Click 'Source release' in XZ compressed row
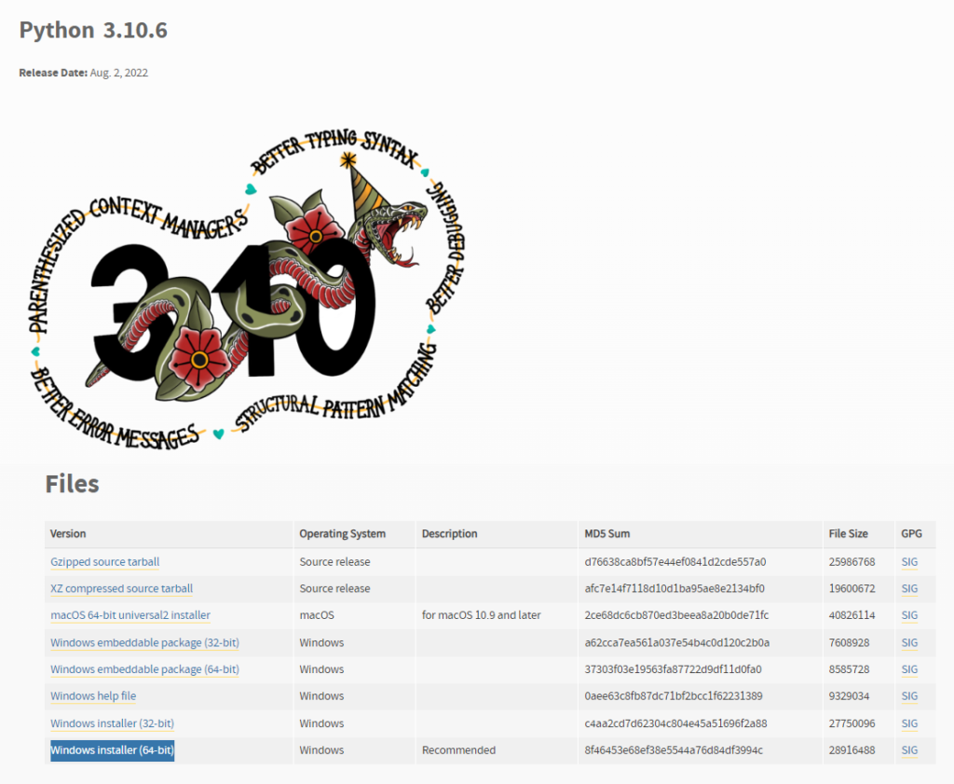Image resolution: width=954 pixels, height=784 pixels. click(x=334, y=588)
